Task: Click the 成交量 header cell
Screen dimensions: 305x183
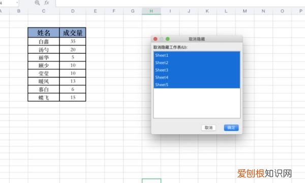Action: [x=73, y=33]
